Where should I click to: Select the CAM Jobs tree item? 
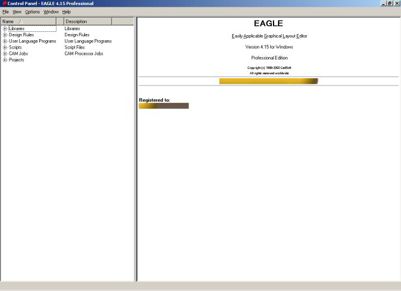[x=18, y=54]
